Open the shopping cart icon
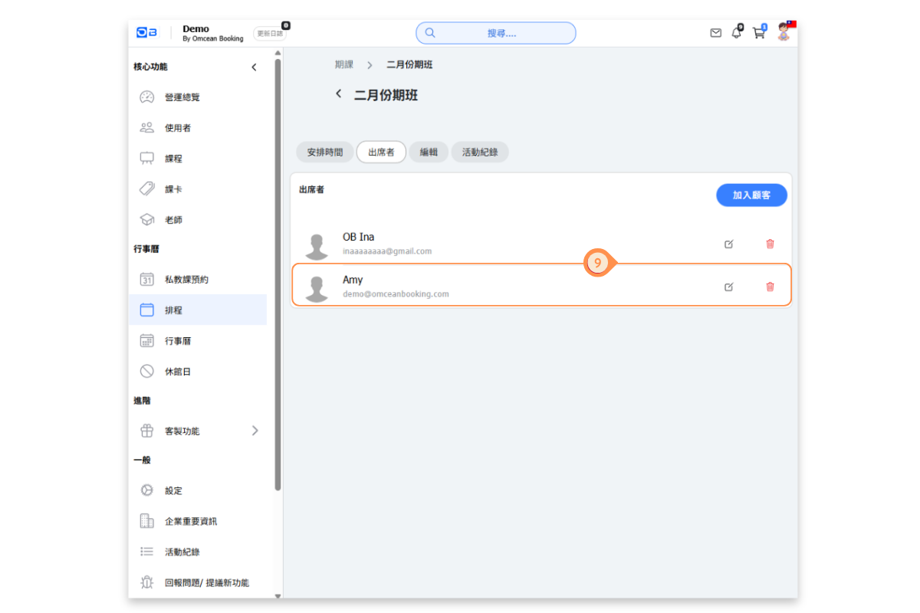 tap(759, 33)
